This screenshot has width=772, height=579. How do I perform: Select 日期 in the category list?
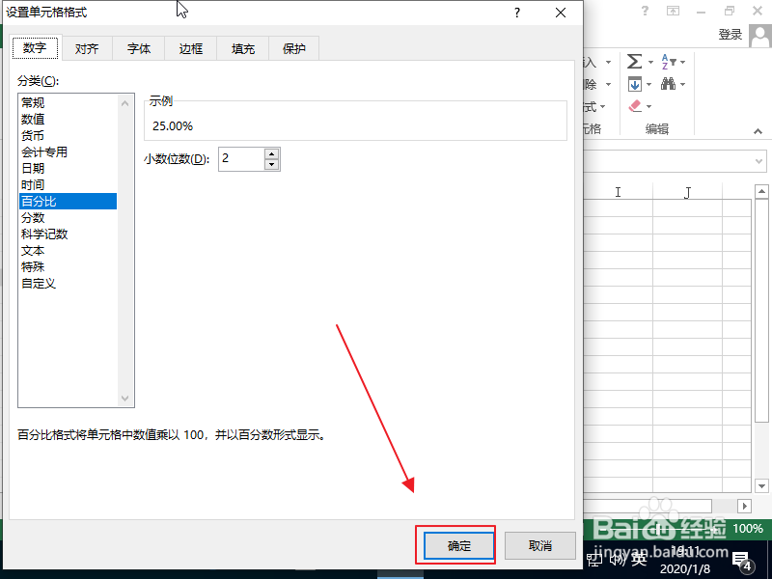pos(33,168)
